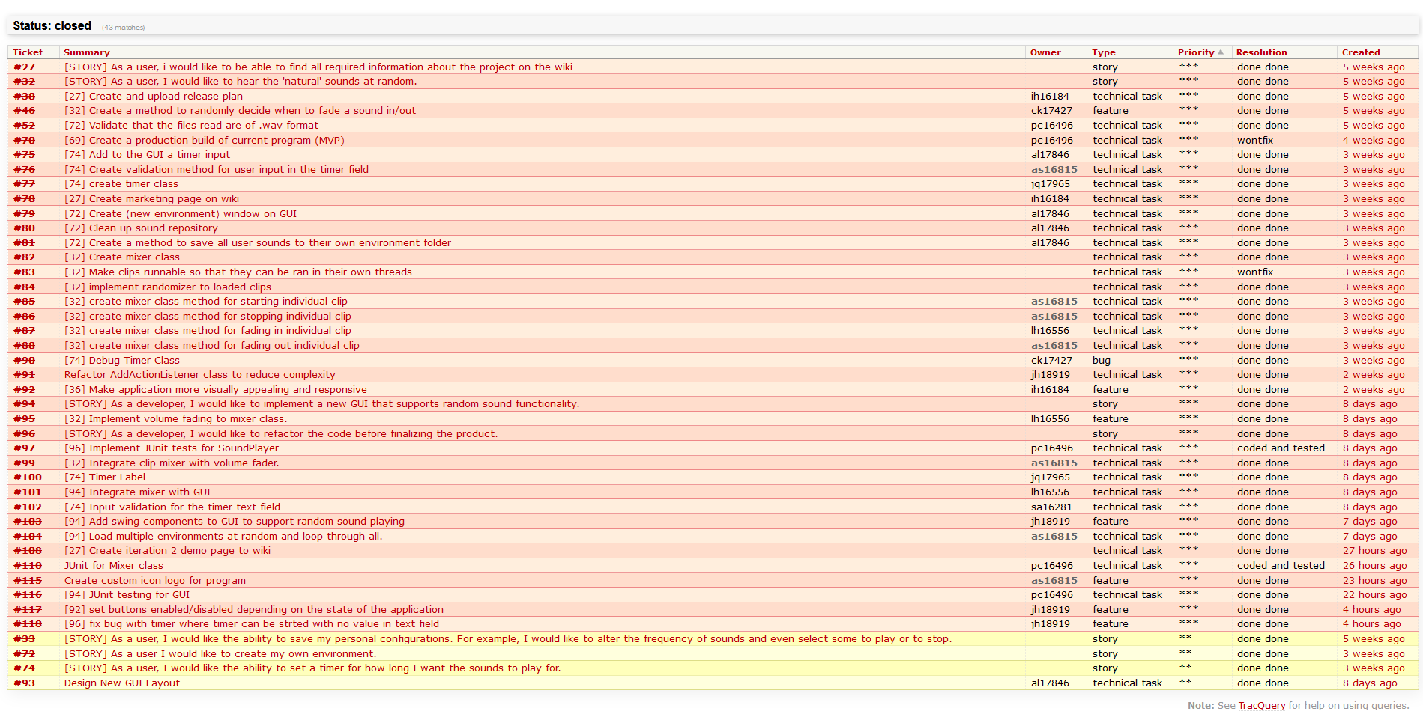Open summary 'Add to the GUI a timer input'

[147, 155]
